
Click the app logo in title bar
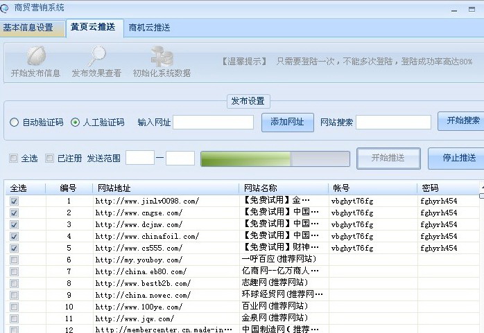click(x=5, y=8)
